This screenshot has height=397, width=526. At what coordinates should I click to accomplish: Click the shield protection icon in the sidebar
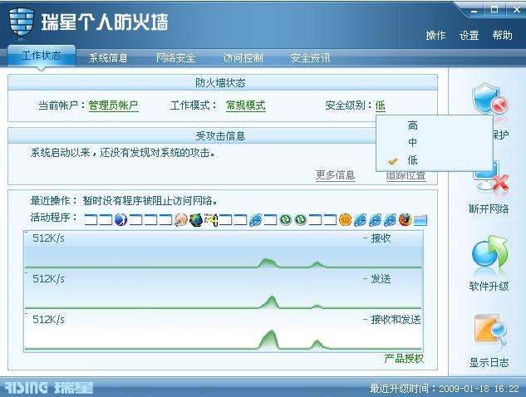(x=489, y=101)
